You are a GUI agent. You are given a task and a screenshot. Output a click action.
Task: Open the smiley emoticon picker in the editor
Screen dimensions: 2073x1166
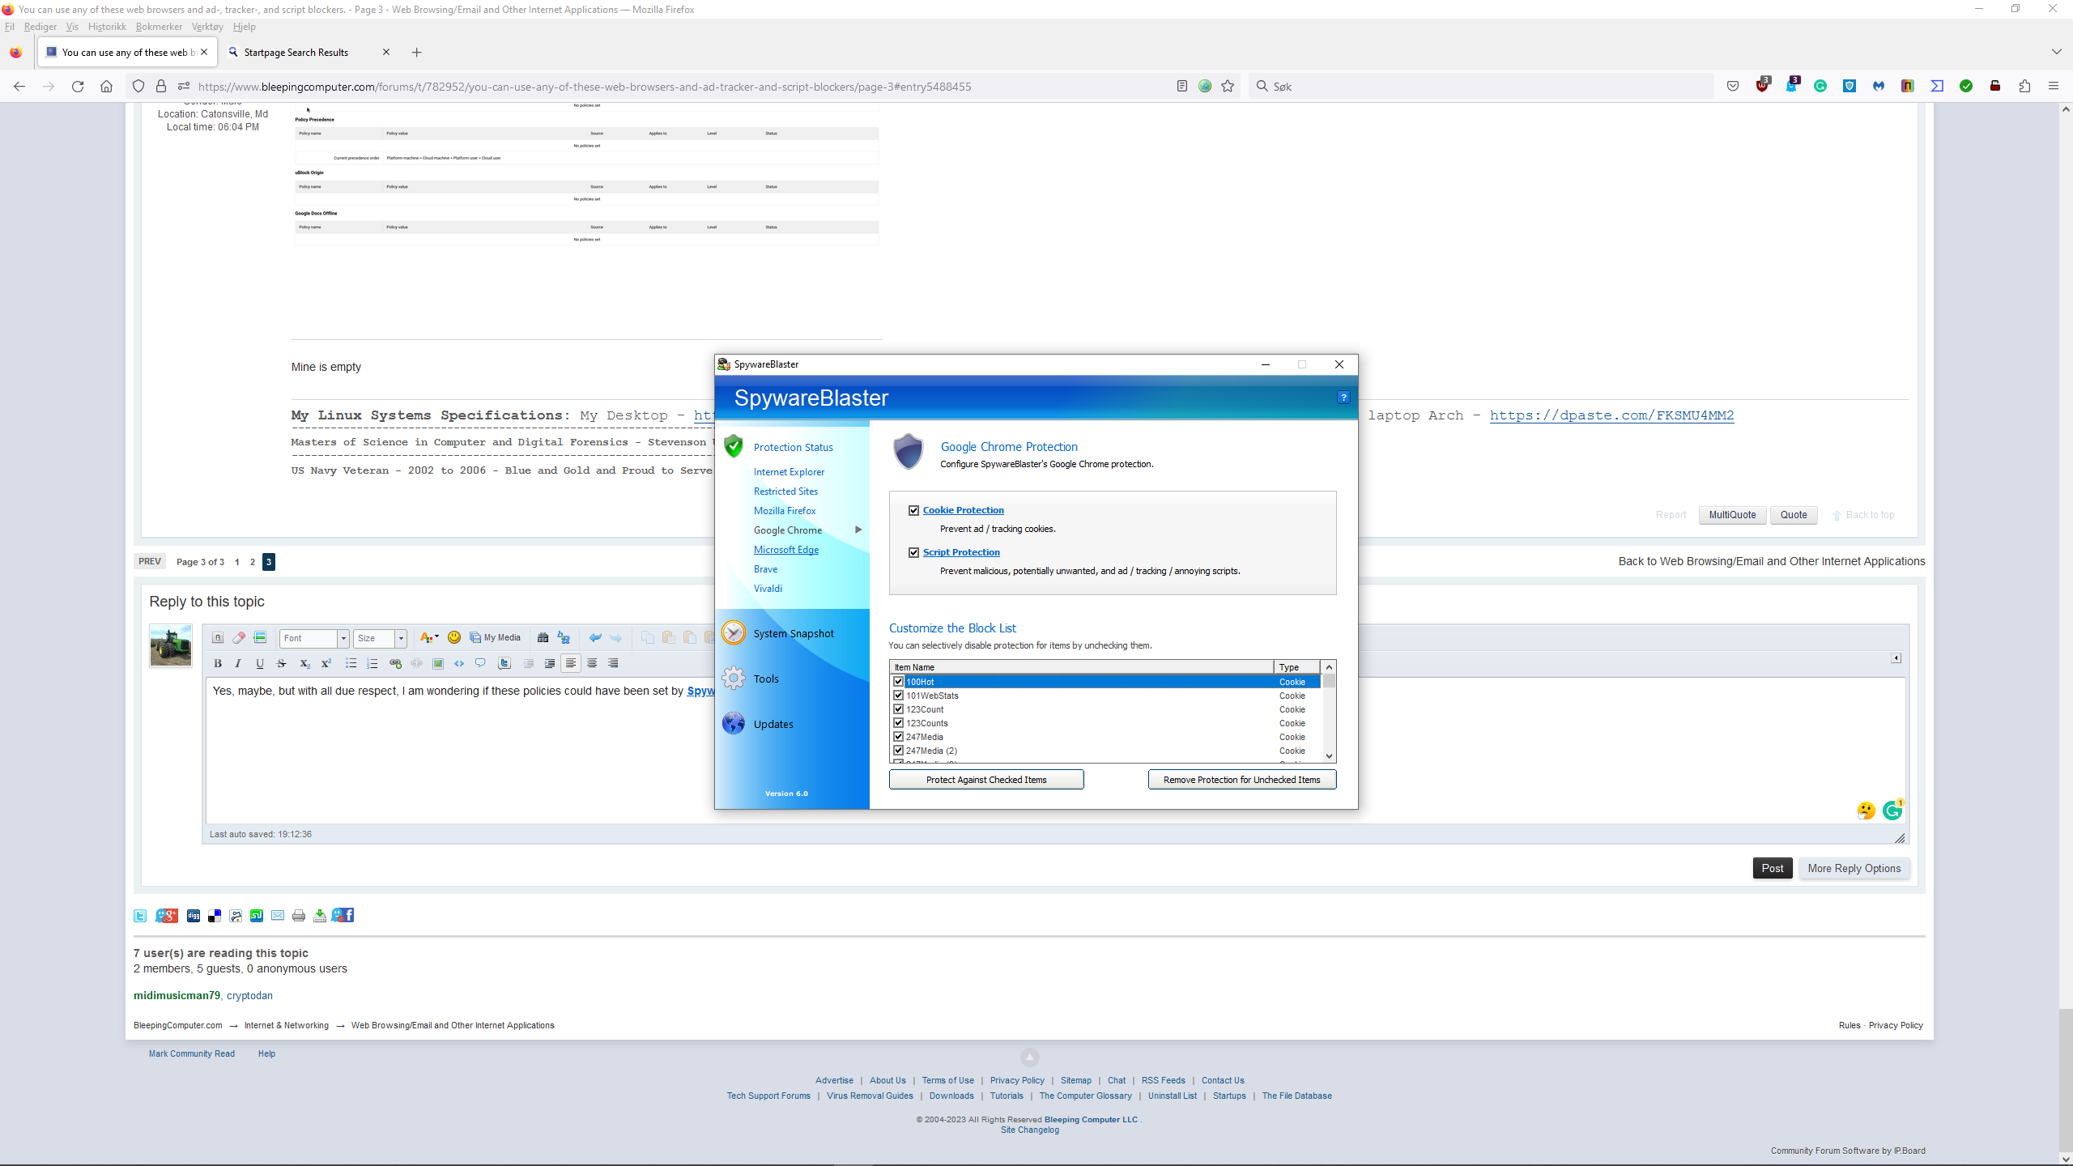454,637
